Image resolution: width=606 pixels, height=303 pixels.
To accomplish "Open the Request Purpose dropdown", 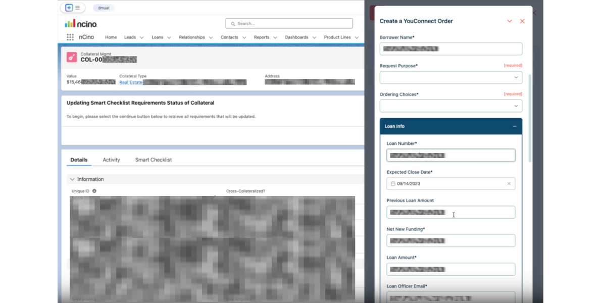I will [x=451, y=77].
